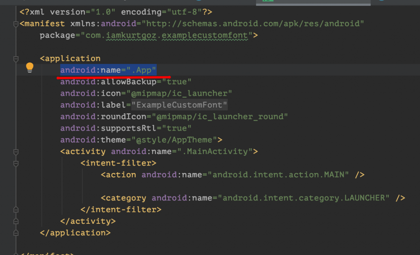Click the android:allowBackup attribute
The height and width of the screenshot is (255, 420).
click(x=126, y=82)
